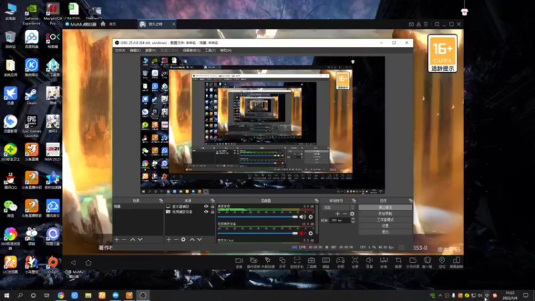Open the OBS File menu
Image resolution: width=535 pixels, height=301 pixels.
click(120, 50)
